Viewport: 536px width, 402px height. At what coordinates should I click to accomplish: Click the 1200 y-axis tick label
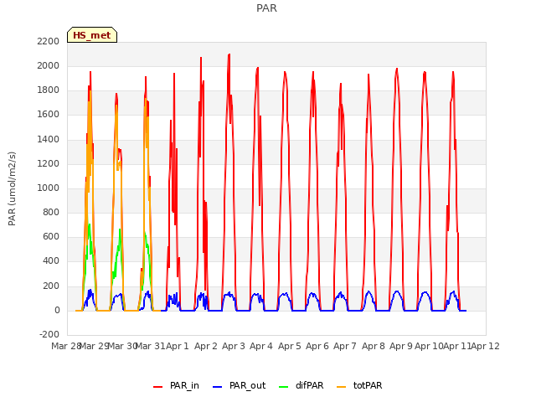click(x=49, y=163)
